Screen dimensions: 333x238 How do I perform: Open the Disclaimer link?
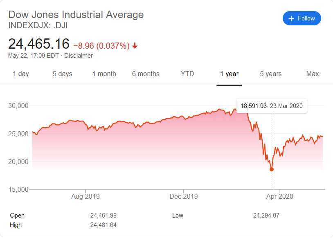pyautogui.click(x=79, y=56)
